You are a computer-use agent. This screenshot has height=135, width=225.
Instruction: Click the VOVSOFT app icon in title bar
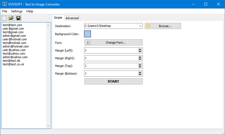pos(4,4)
